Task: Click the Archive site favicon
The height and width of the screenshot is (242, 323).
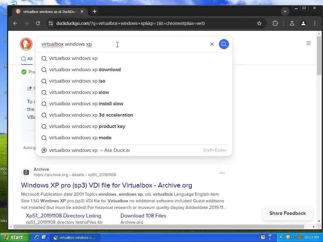Action: point(26,172)
